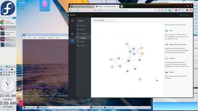Click the Wi-Fi network icon in the system tray

[6, 69]
